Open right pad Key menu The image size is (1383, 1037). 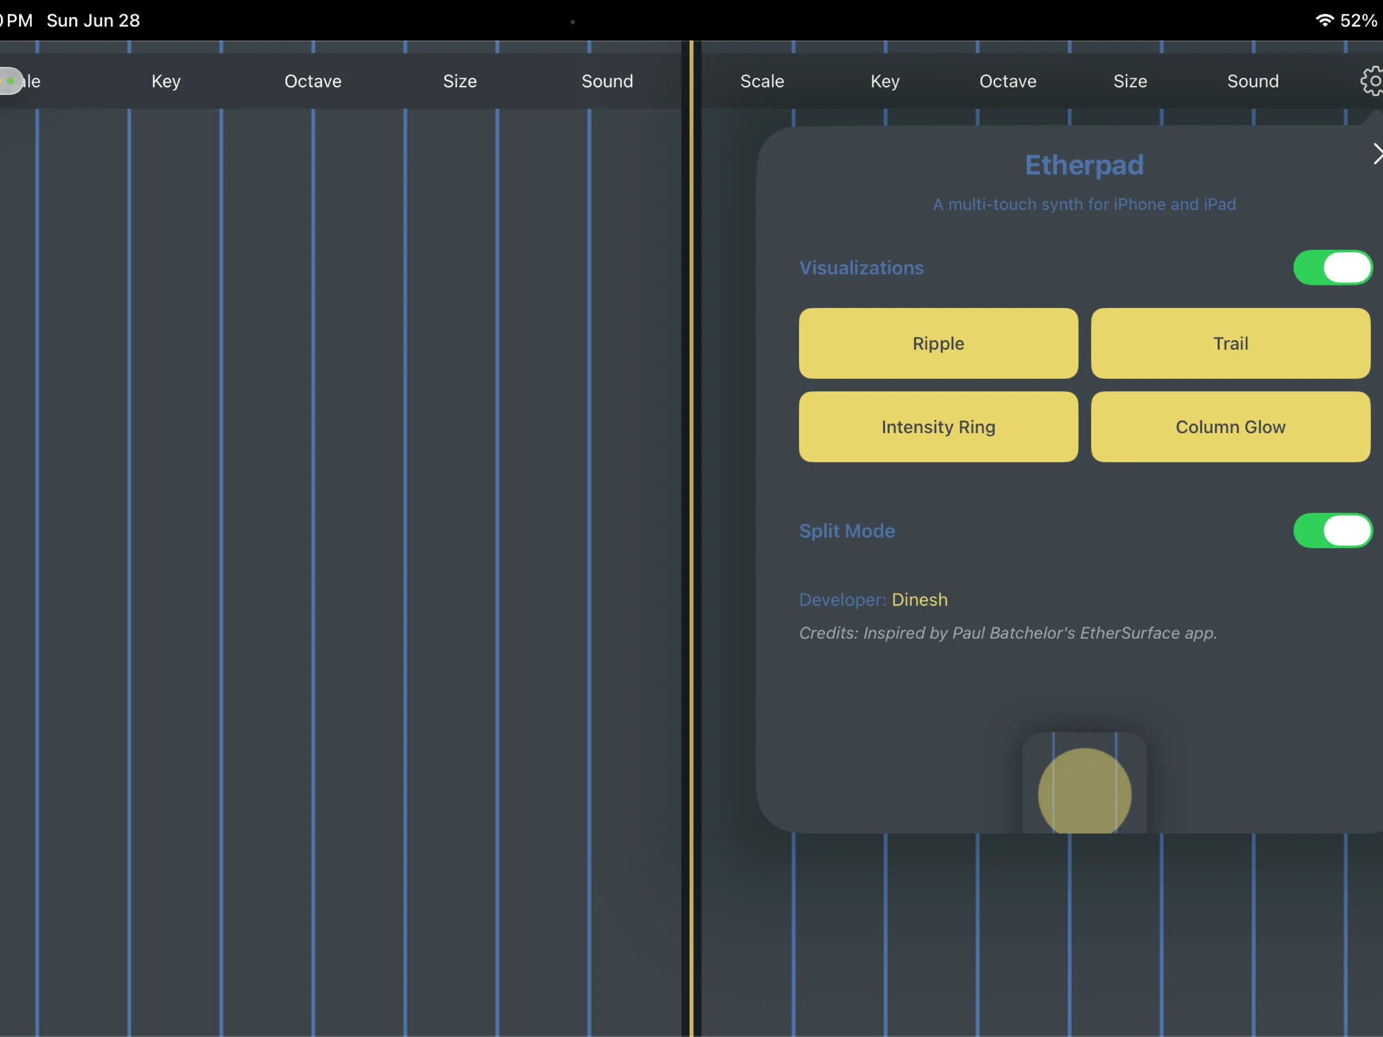click(x=885, y=81)
